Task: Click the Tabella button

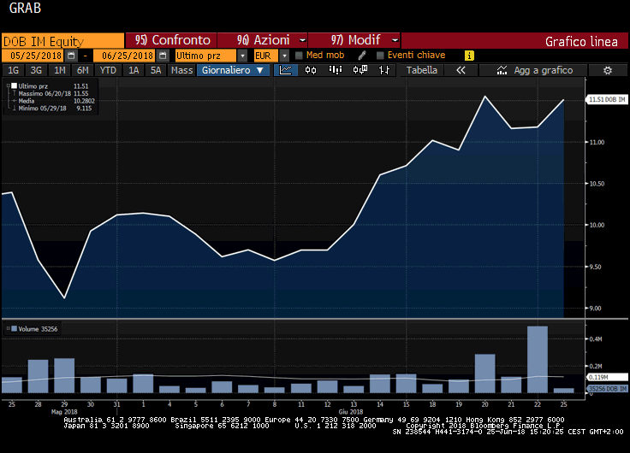Action: click(x=422, y=70)
